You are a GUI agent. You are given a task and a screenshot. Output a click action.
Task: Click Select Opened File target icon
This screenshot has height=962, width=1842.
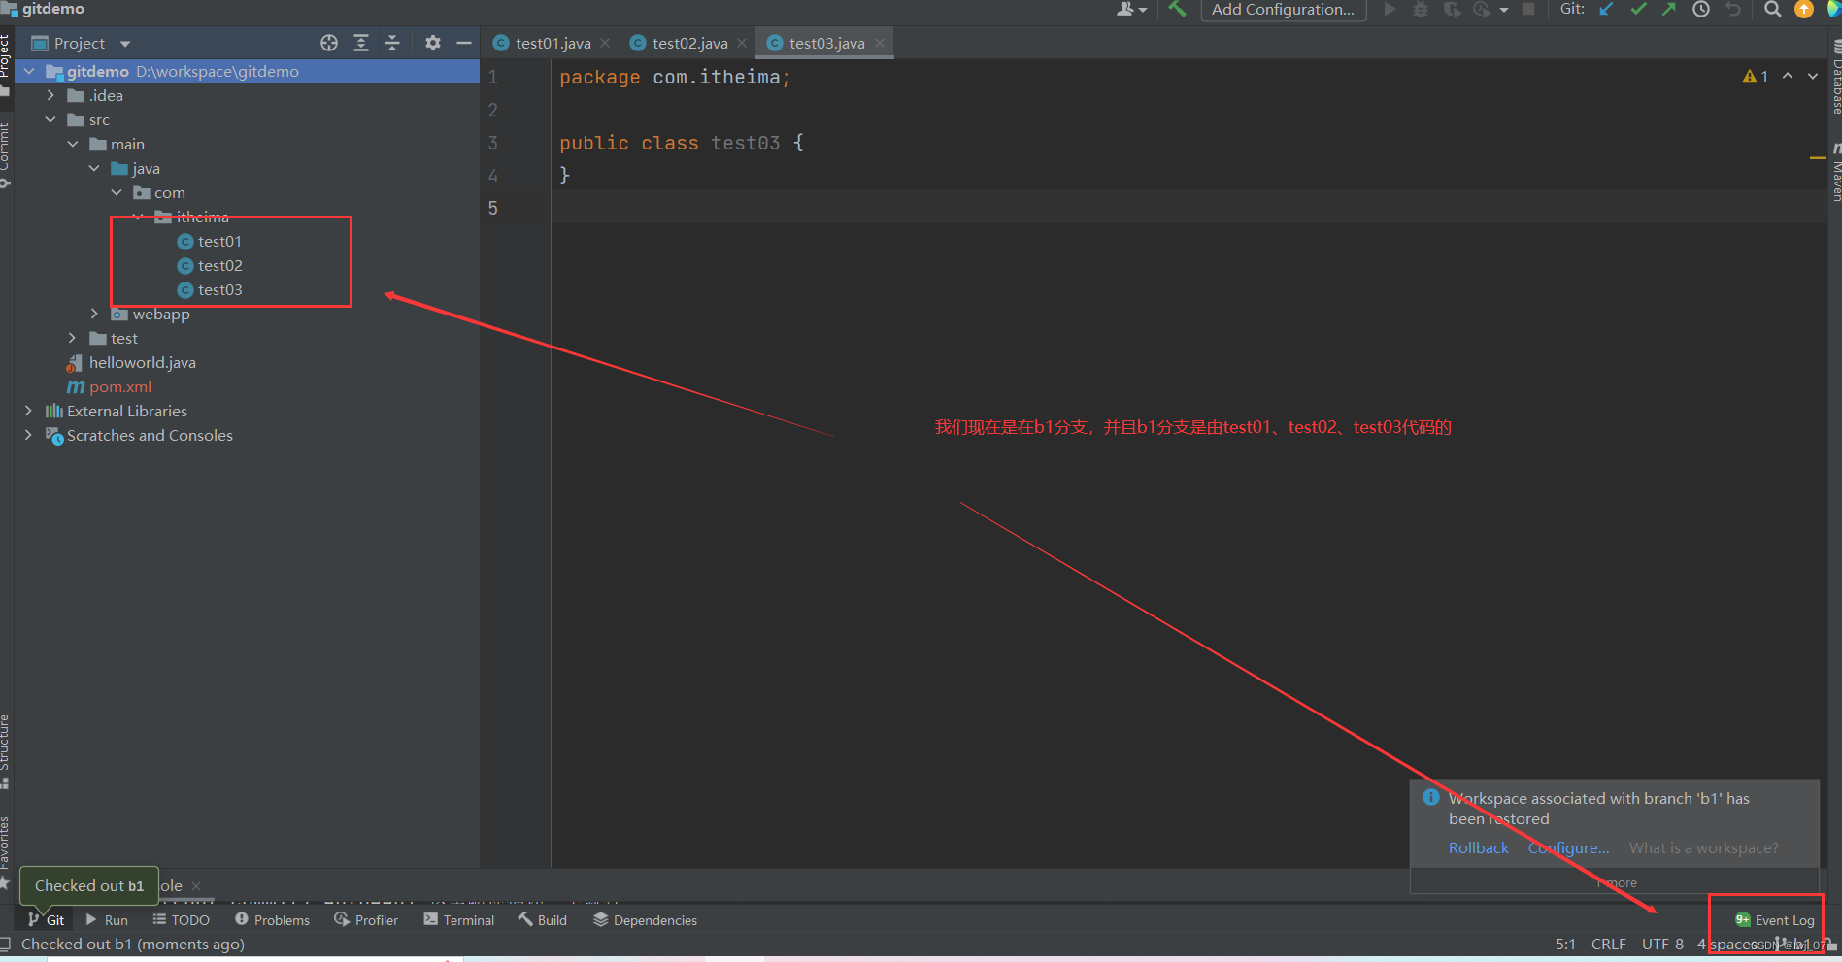(x=329, y=43)
